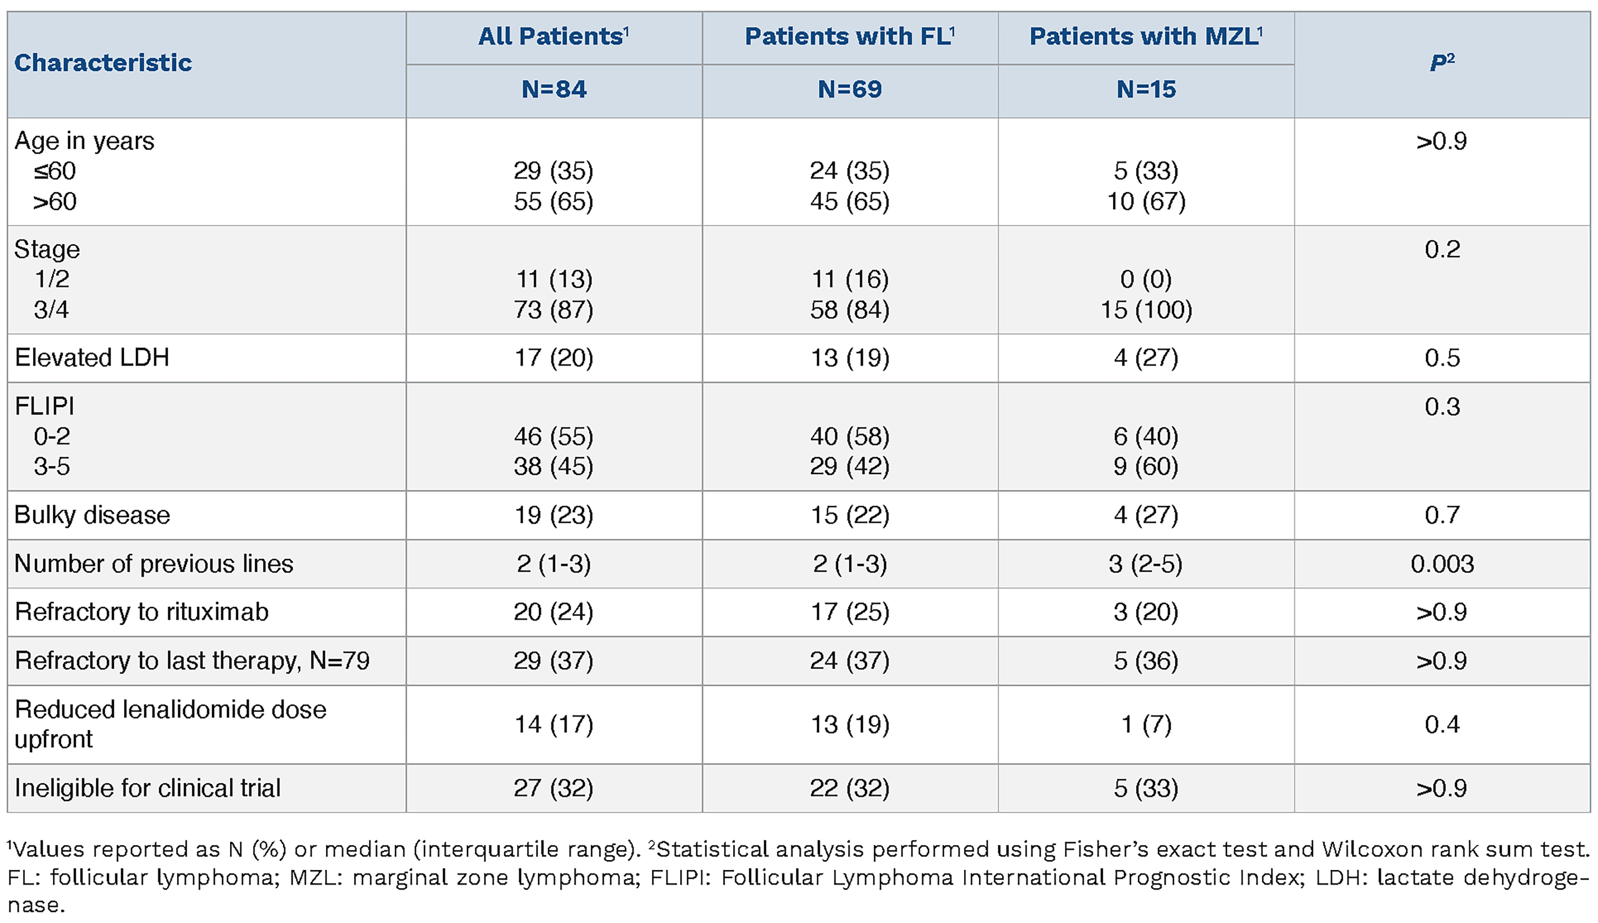The height and width of the screenshot is (923, 1598).
Task: Select the 15 (100) MZL stage value
Action: point(1146,310)
